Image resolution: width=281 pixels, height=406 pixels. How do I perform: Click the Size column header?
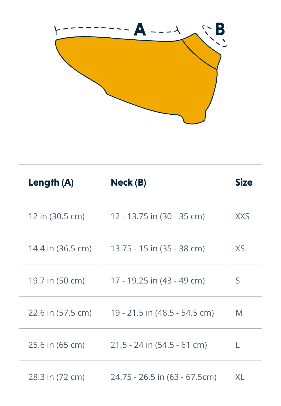[x=244, y=182]
